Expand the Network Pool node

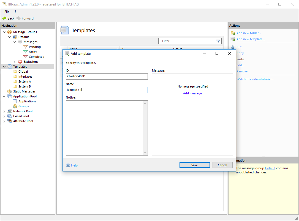[x=4, y=111]
